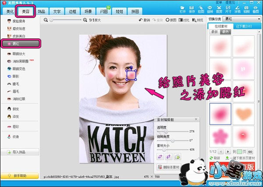Open the 已下载 downloaded materials tab
Viewport: 263px width, 187px height.
(x=243, y=26)
